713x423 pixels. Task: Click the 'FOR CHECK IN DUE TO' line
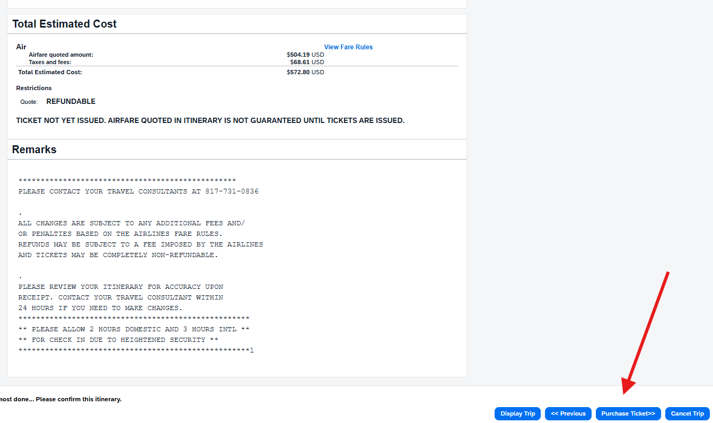(118, 340)
